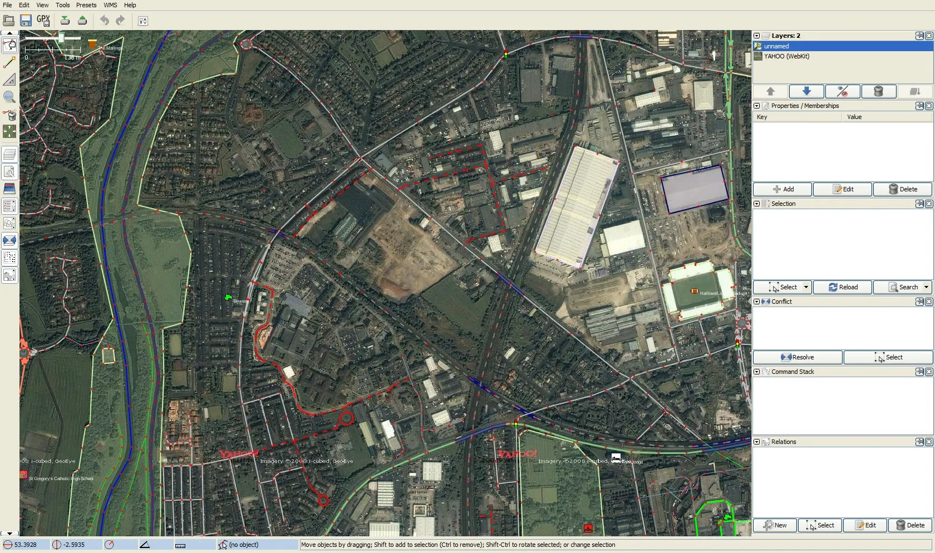Open the dropdown arrow beside Selection's Select button
This screenshot has width=935, height=553.
click(x=805, y=287)
